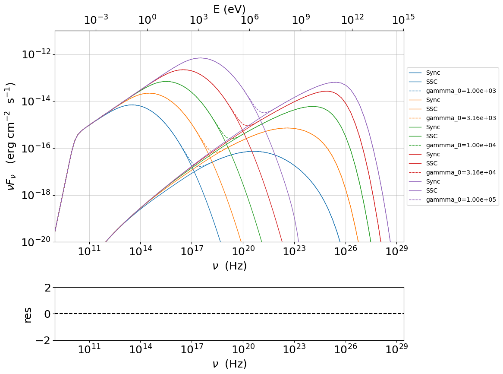Click the −2 tick on the res axis
The image size is (503, 374).
(43, 340)
